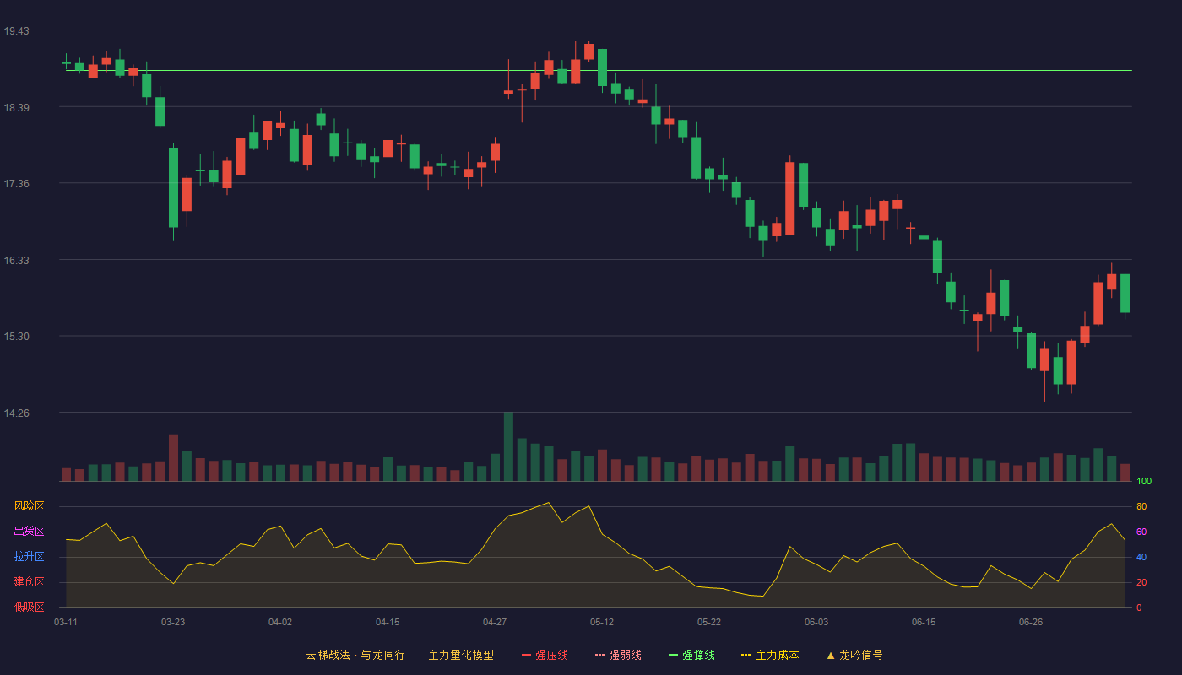Click the 05-22 date label

coord(709,622)
